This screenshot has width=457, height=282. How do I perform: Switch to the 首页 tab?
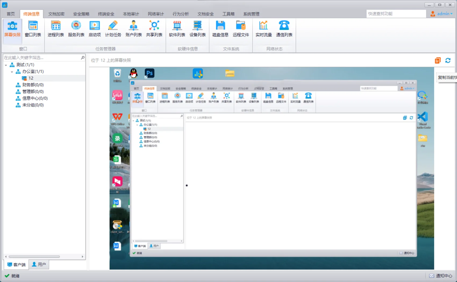click(x=11, y=14)
